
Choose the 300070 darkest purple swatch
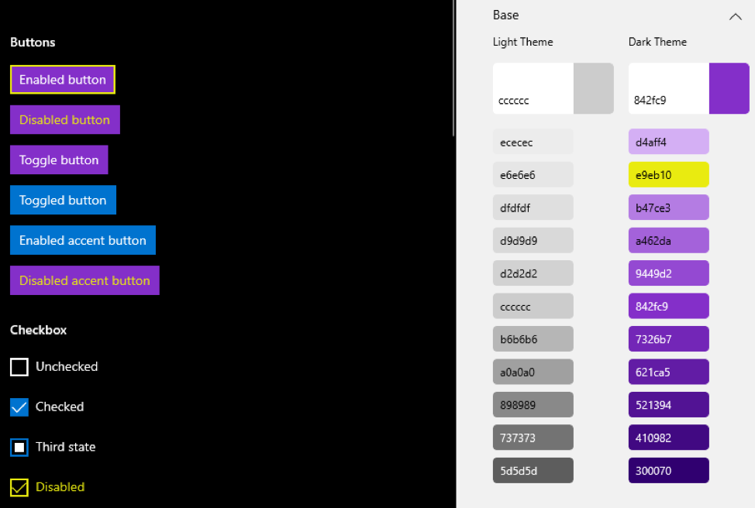pos(669,471)
